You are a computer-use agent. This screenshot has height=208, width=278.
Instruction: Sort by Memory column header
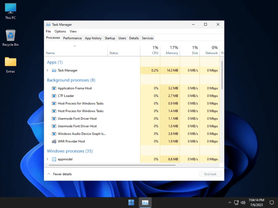170,50
